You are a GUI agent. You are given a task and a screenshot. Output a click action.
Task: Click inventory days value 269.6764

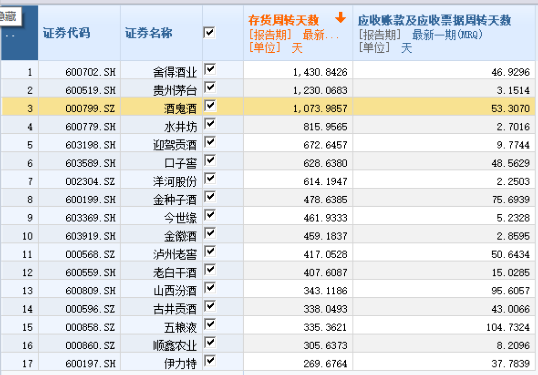coord(325,364)
